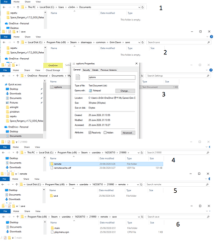Open the Previous Versions tab

coord(109,70)
